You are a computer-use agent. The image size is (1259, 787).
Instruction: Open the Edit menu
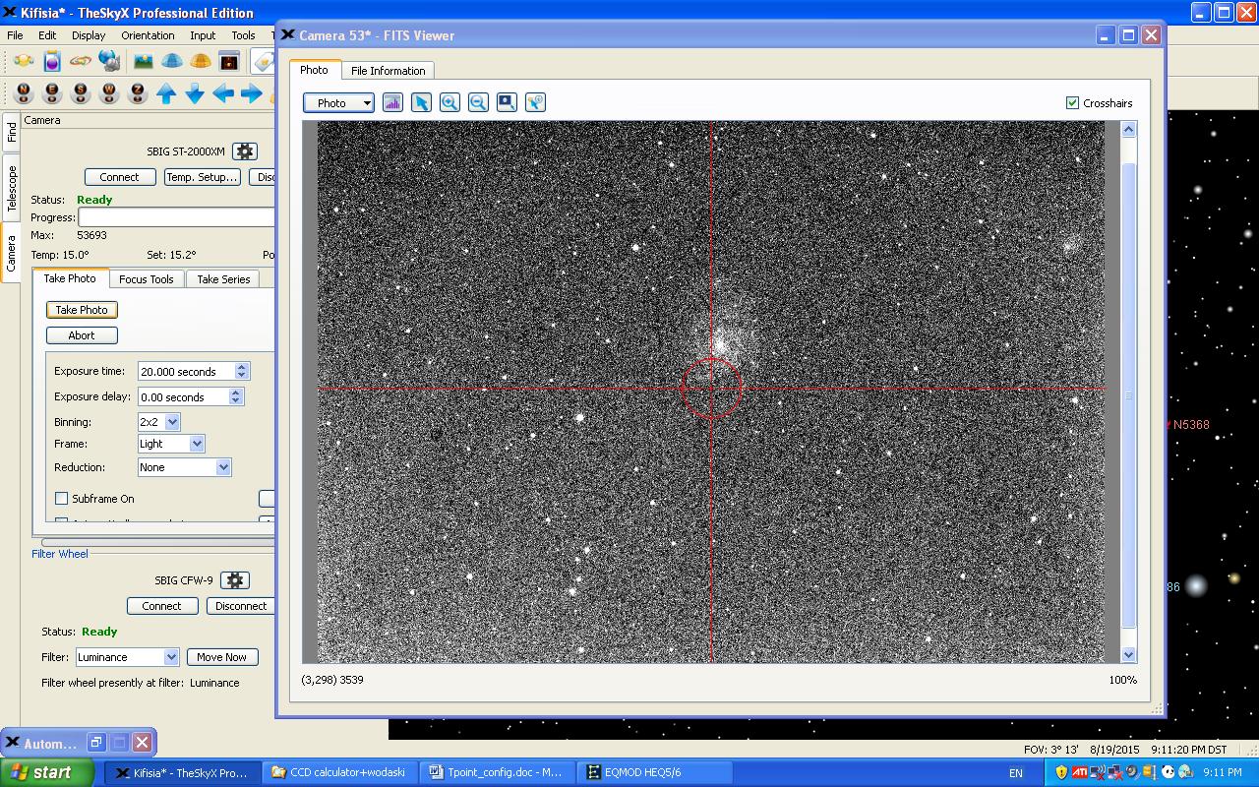tap(47, 35)
